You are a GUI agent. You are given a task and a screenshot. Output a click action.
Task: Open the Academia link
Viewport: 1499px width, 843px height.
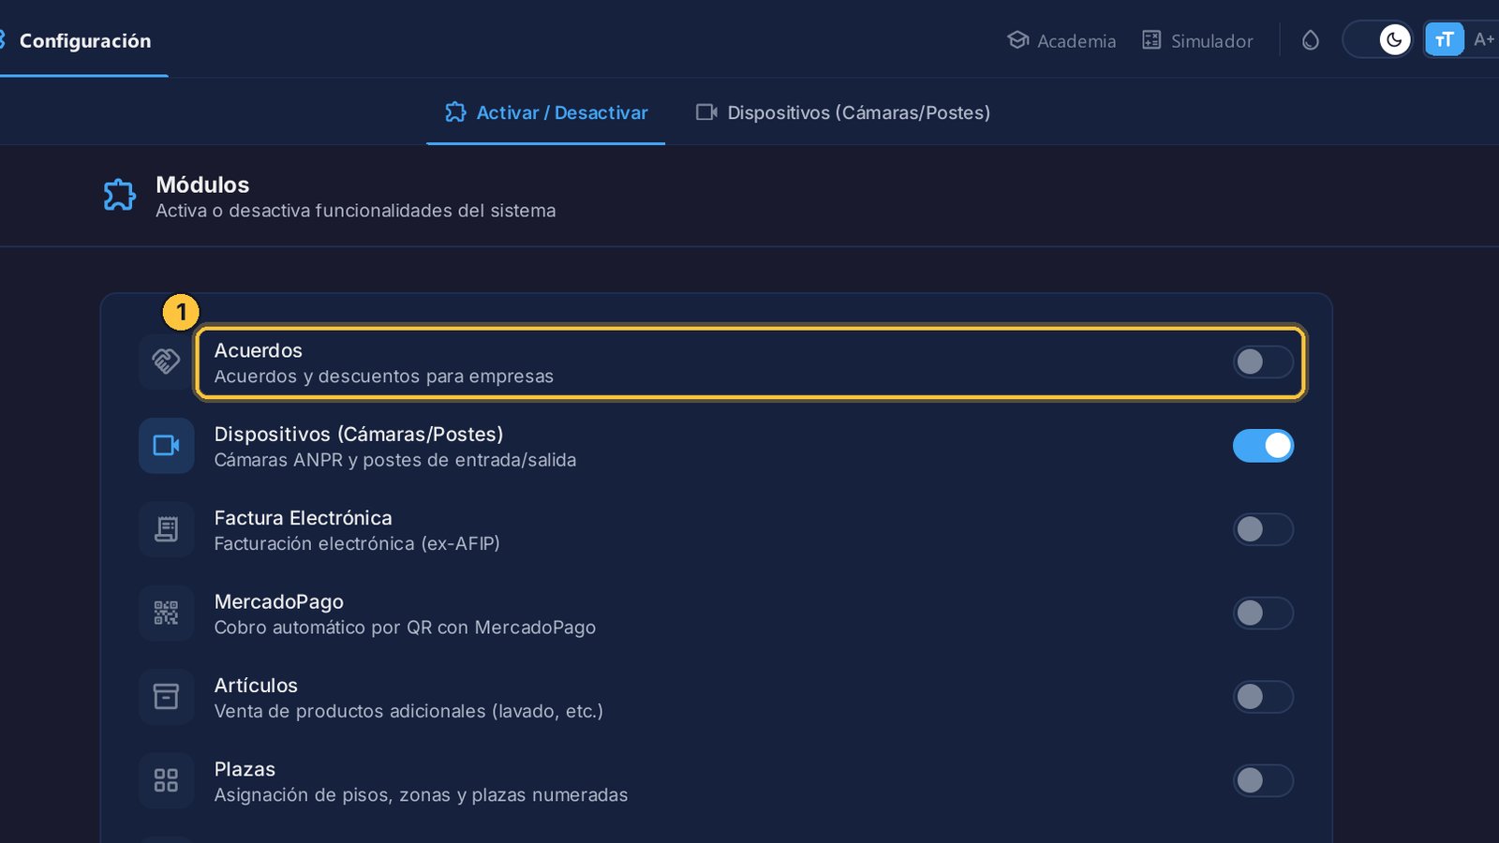1061,40
